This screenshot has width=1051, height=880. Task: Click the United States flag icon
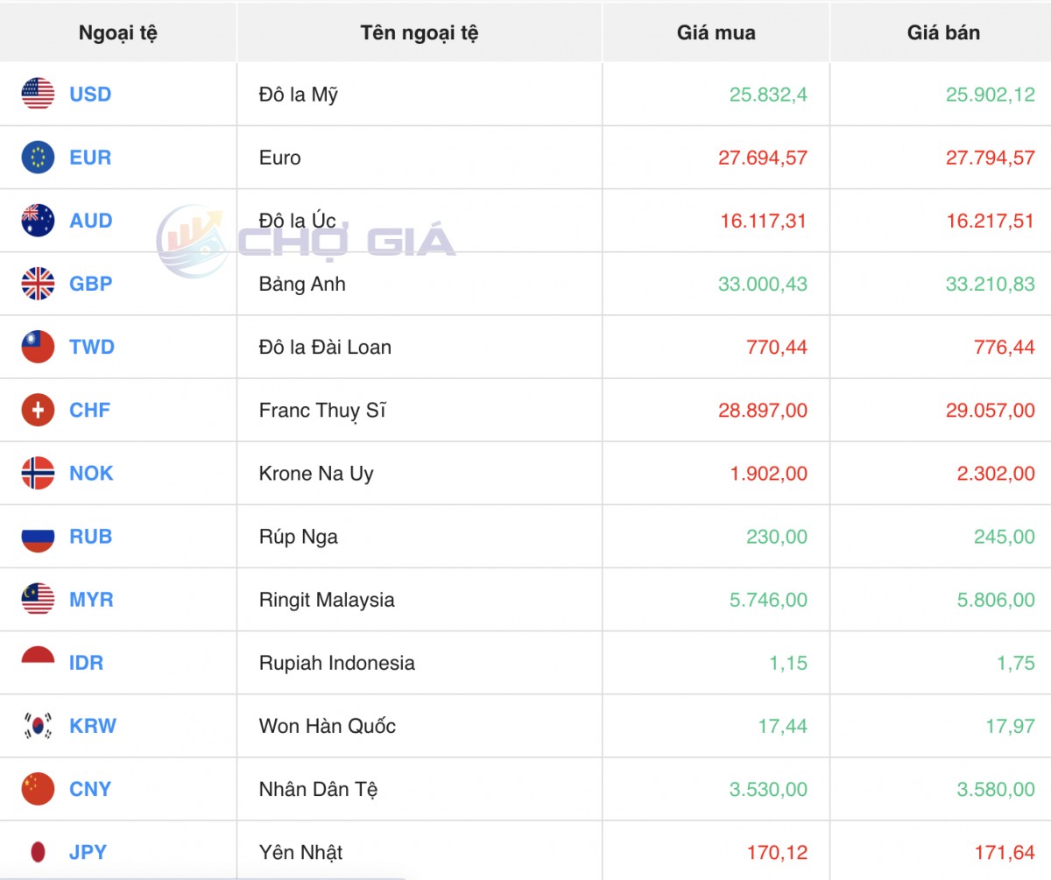38,94
